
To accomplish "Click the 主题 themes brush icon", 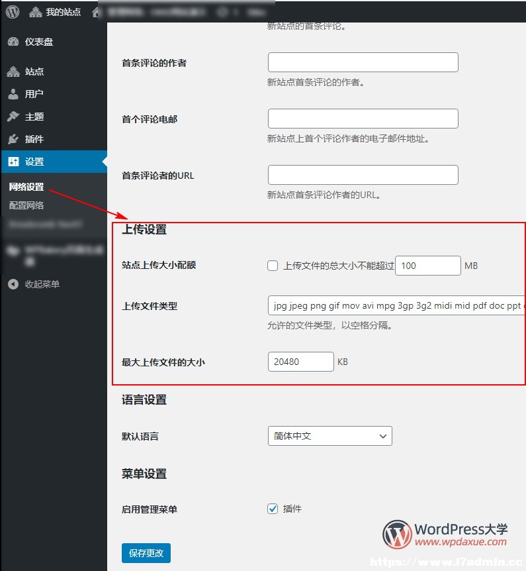I will (x=13, y=117).
